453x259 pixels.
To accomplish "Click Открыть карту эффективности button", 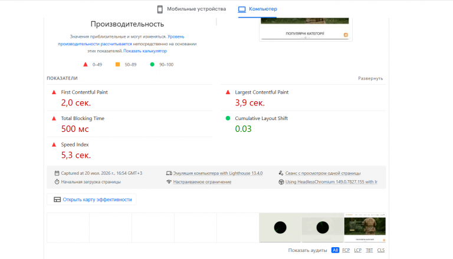I will (x=91, y=200).
